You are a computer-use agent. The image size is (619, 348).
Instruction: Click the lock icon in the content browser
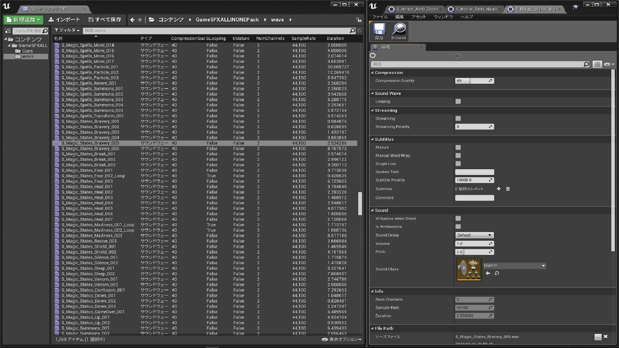tap(359, 19)
